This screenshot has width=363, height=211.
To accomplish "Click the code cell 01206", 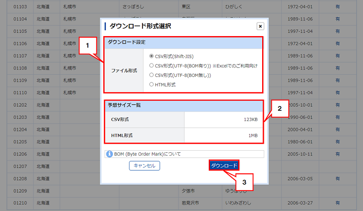I will (x=20, y=154).
